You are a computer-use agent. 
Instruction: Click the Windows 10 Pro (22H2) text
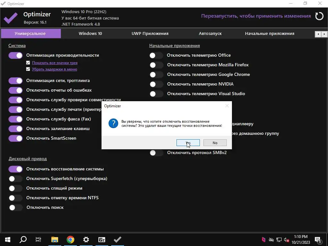tap(84, 12)
